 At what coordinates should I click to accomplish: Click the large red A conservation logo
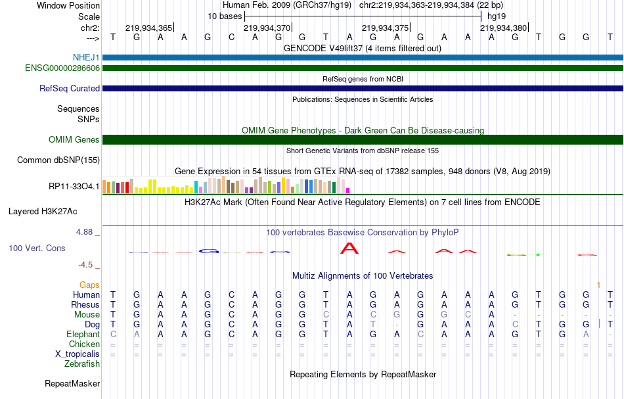(x=349, y=248)
